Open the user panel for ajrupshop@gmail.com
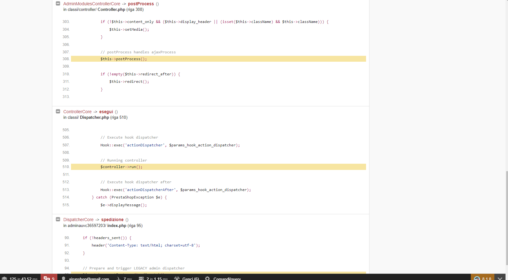This screenshot has height=280, width=508. pyautogui.click(x=85, y=278)
